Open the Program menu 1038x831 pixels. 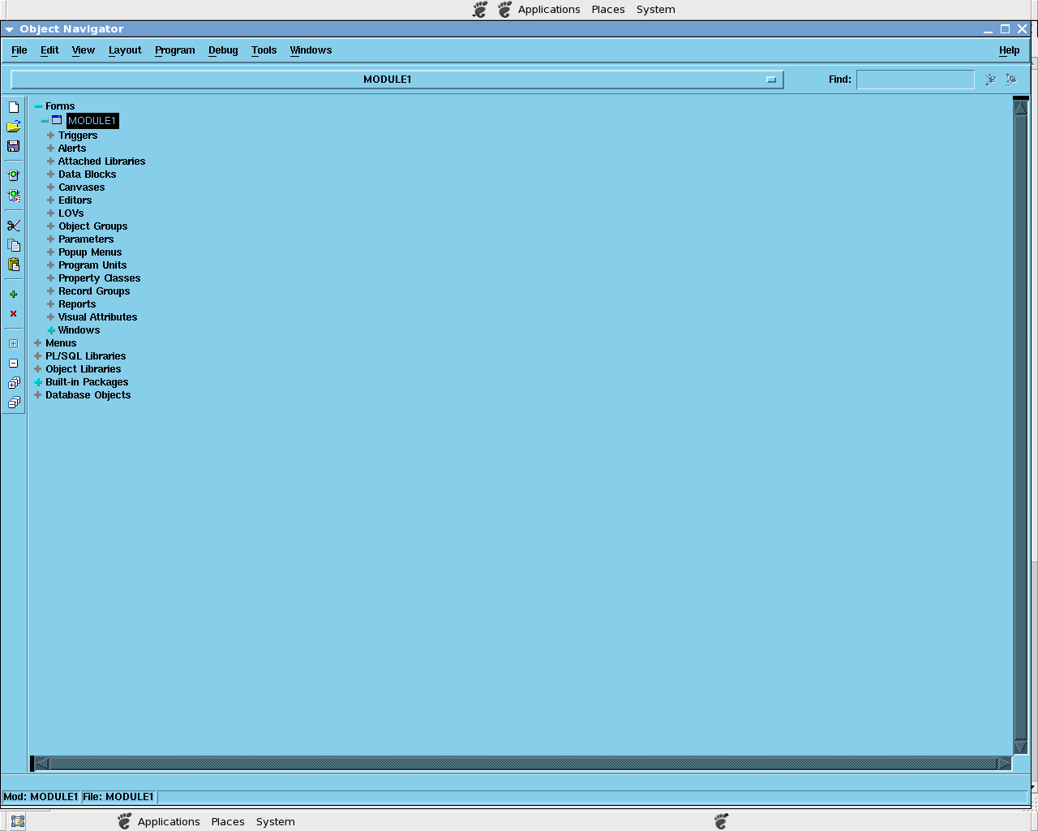174,50
